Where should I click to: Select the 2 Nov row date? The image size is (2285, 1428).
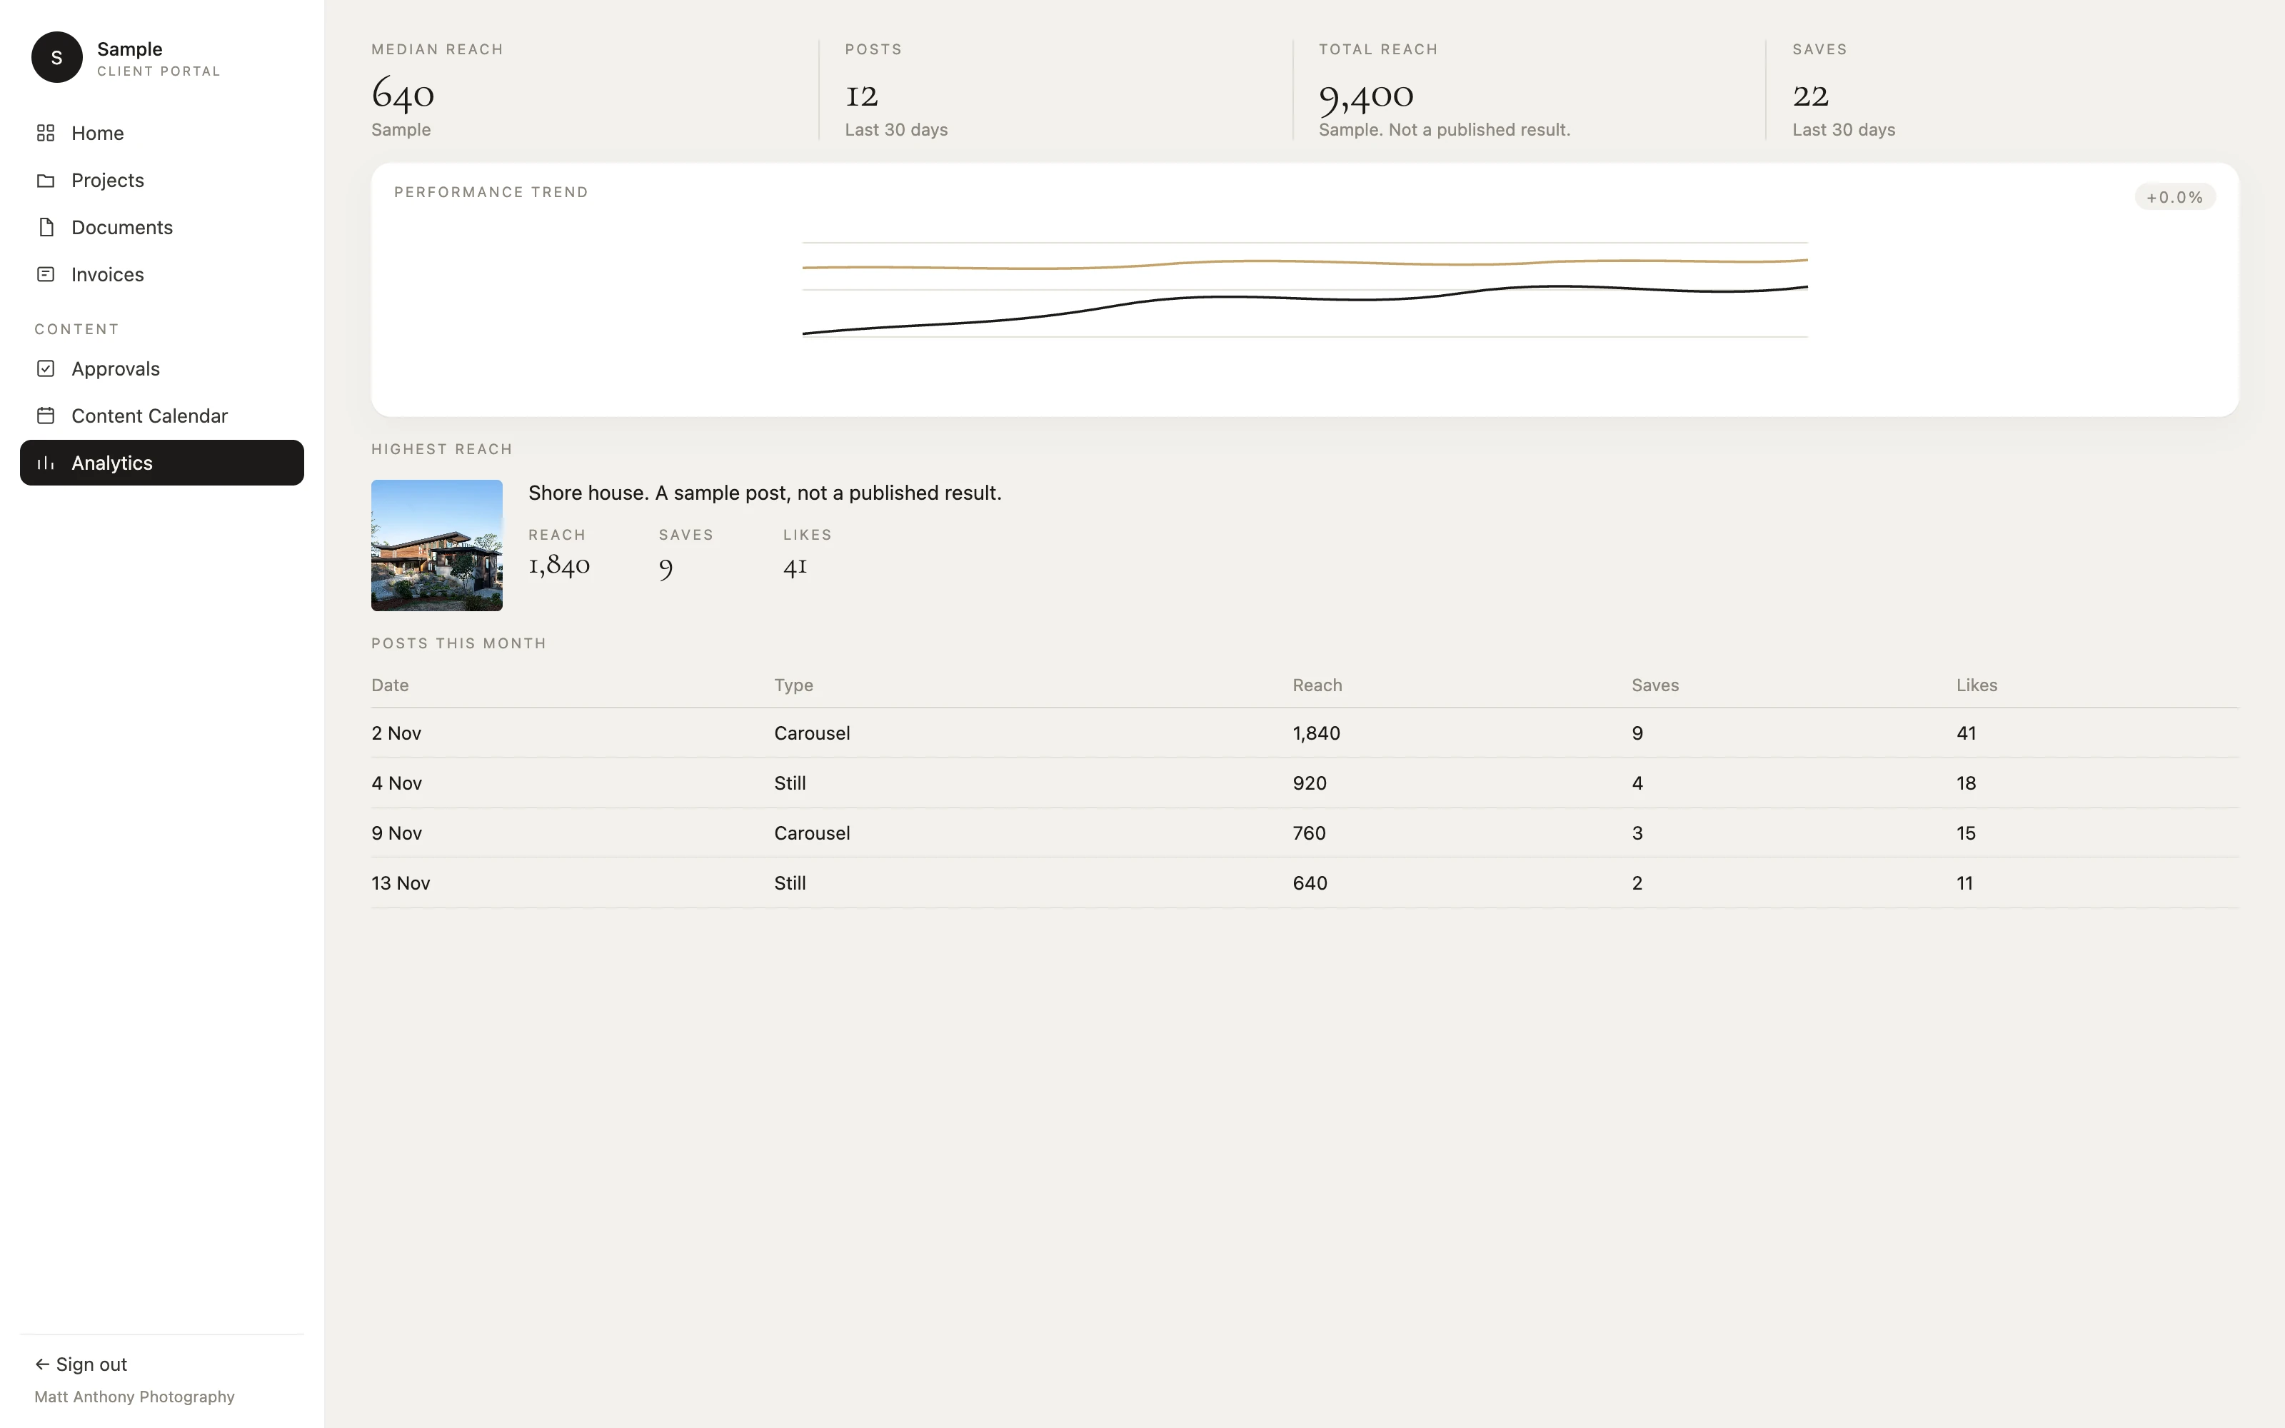point(396,734)
